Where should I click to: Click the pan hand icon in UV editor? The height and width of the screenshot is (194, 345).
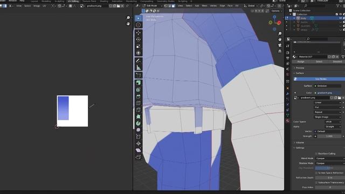pyautogui.click(x=128, y=24)
